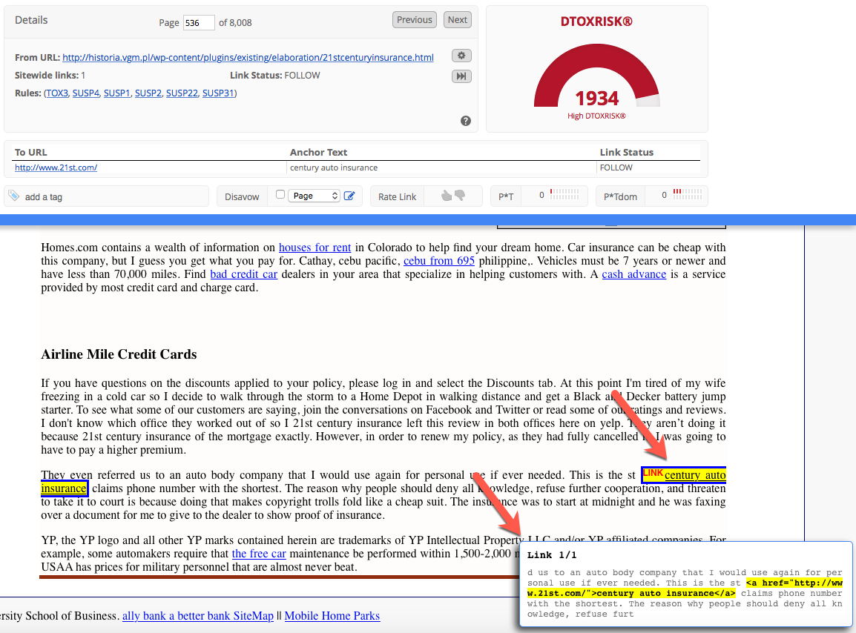
Task: Click the 'Airline Mile Credit Cards' heading
Action: click(x=119, y=354)
